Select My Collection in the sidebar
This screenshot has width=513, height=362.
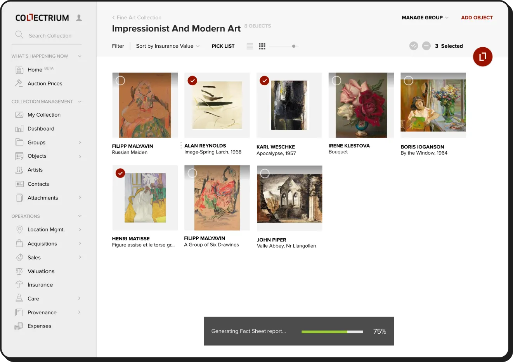(44, 115)
